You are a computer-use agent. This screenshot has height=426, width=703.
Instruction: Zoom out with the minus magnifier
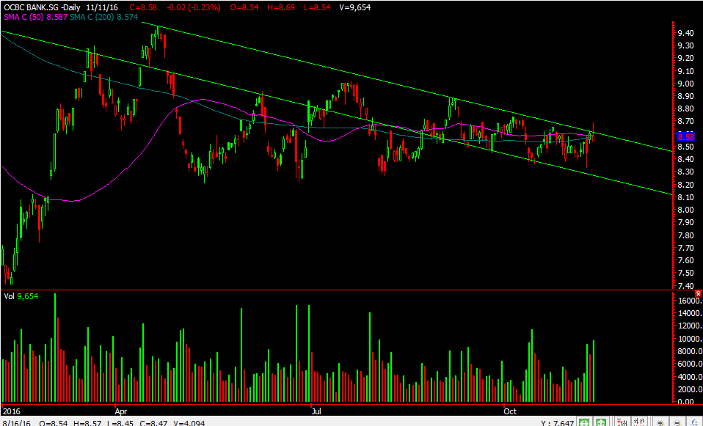[677, 422]
